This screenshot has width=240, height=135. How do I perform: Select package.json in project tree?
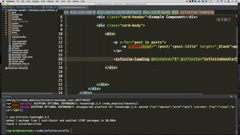coord(19,55)
